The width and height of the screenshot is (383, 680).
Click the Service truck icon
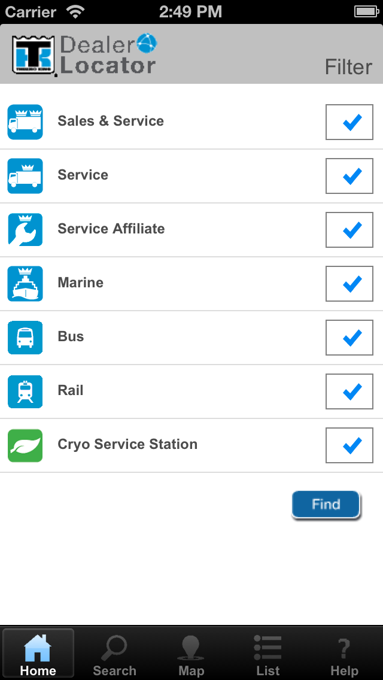tap(25, 176)
